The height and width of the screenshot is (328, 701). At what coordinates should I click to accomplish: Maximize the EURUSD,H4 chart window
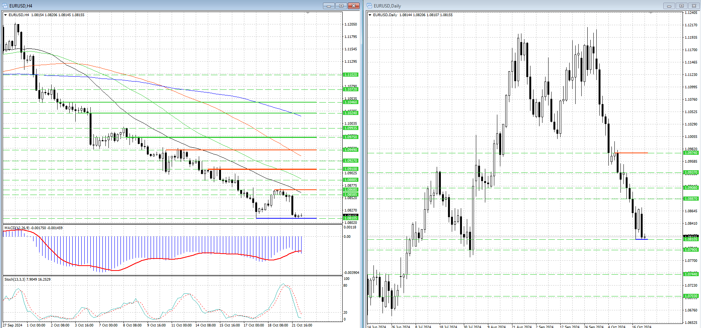[x=341, y=6]
